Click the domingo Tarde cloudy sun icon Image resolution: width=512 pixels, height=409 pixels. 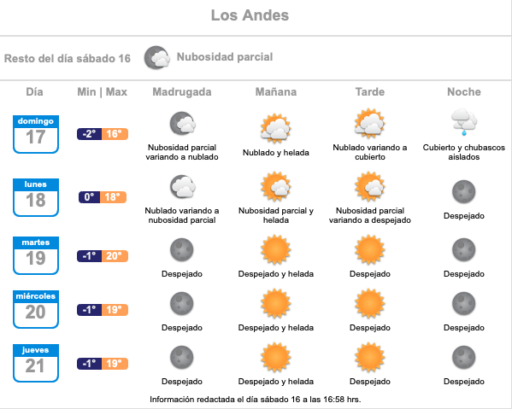click(370, 123)
